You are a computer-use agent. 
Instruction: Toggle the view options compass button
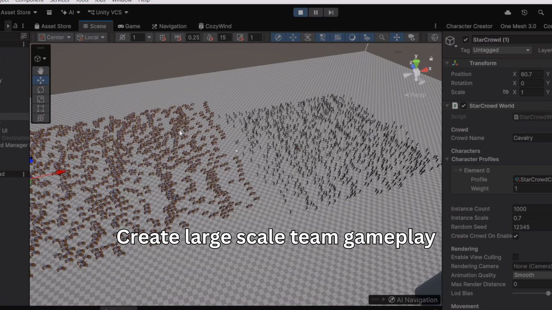point(277,37)
